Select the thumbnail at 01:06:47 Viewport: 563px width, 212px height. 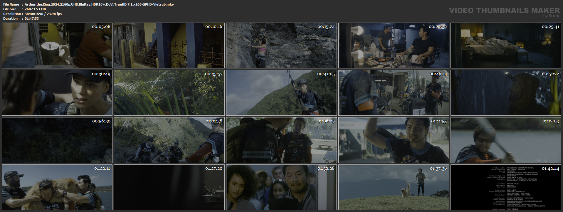point(281,140)
